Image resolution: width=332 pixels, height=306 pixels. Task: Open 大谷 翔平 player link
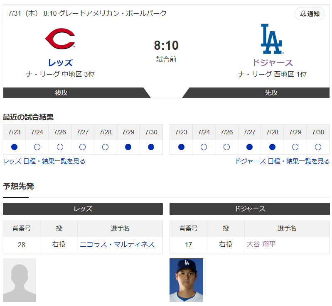coord(261,244)
